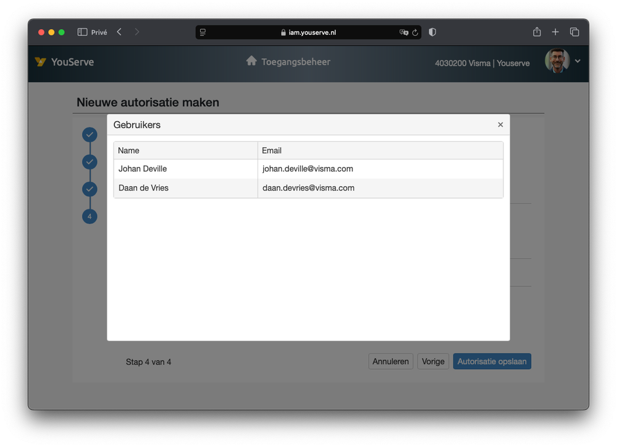Click the daan.devries@visma.com email cell
The width and height of the screenshot is (617, 447).
[x=308, y=188]
